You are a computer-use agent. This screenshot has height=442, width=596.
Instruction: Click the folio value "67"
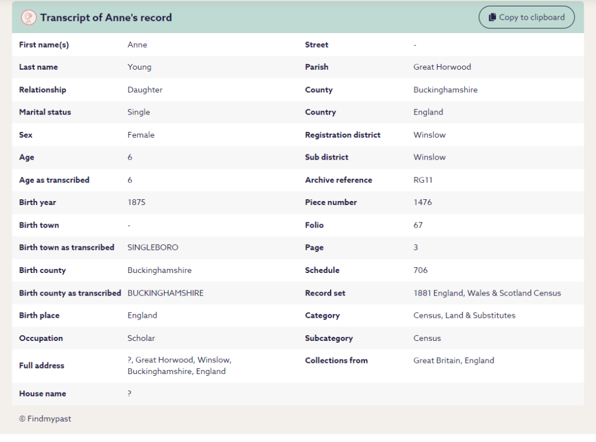pos(418,225)
